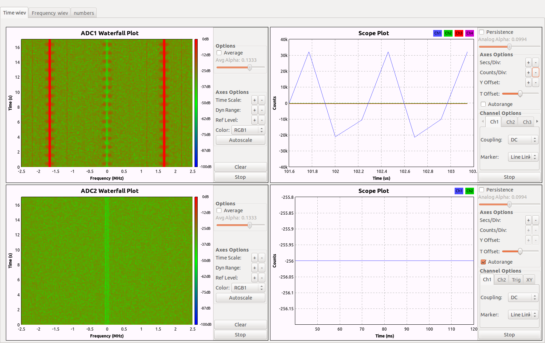
Task: Decrease Dyn Range on ADC1 waterfall
Action: pos(262,110)
